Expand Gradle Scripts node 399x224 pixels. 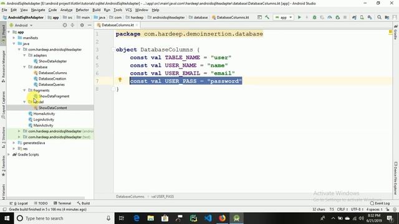[x=9, y=154]
